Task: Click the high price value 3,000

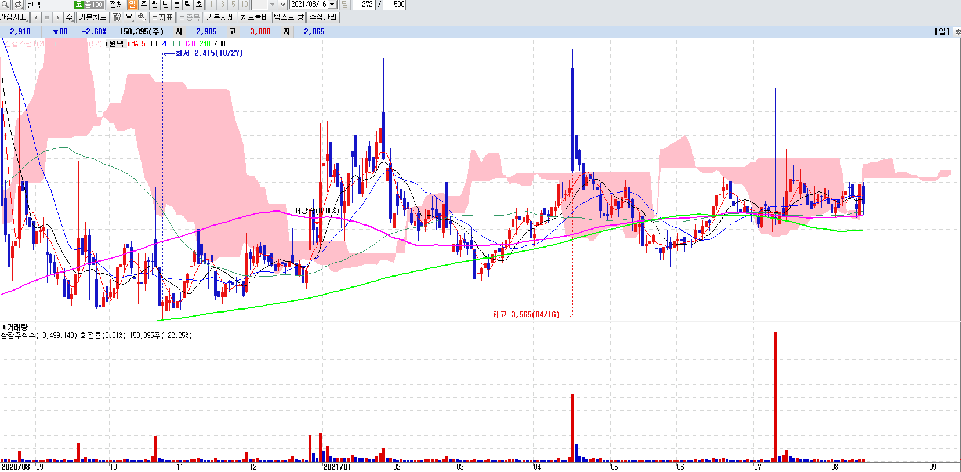Action: [x=260, y=32]
